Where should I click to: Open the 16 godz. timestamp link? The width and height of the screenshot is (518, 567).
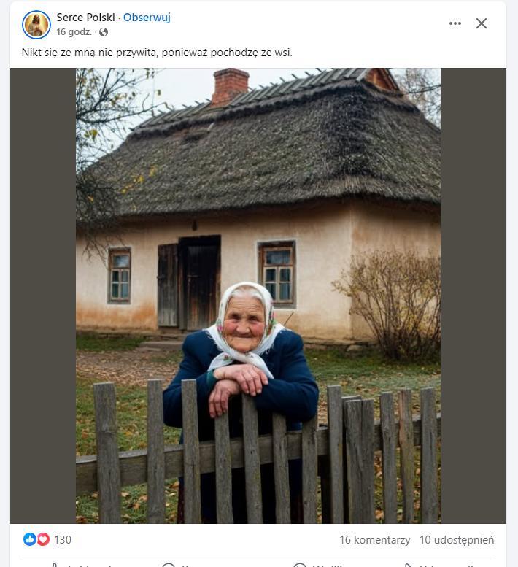point(74,32)
